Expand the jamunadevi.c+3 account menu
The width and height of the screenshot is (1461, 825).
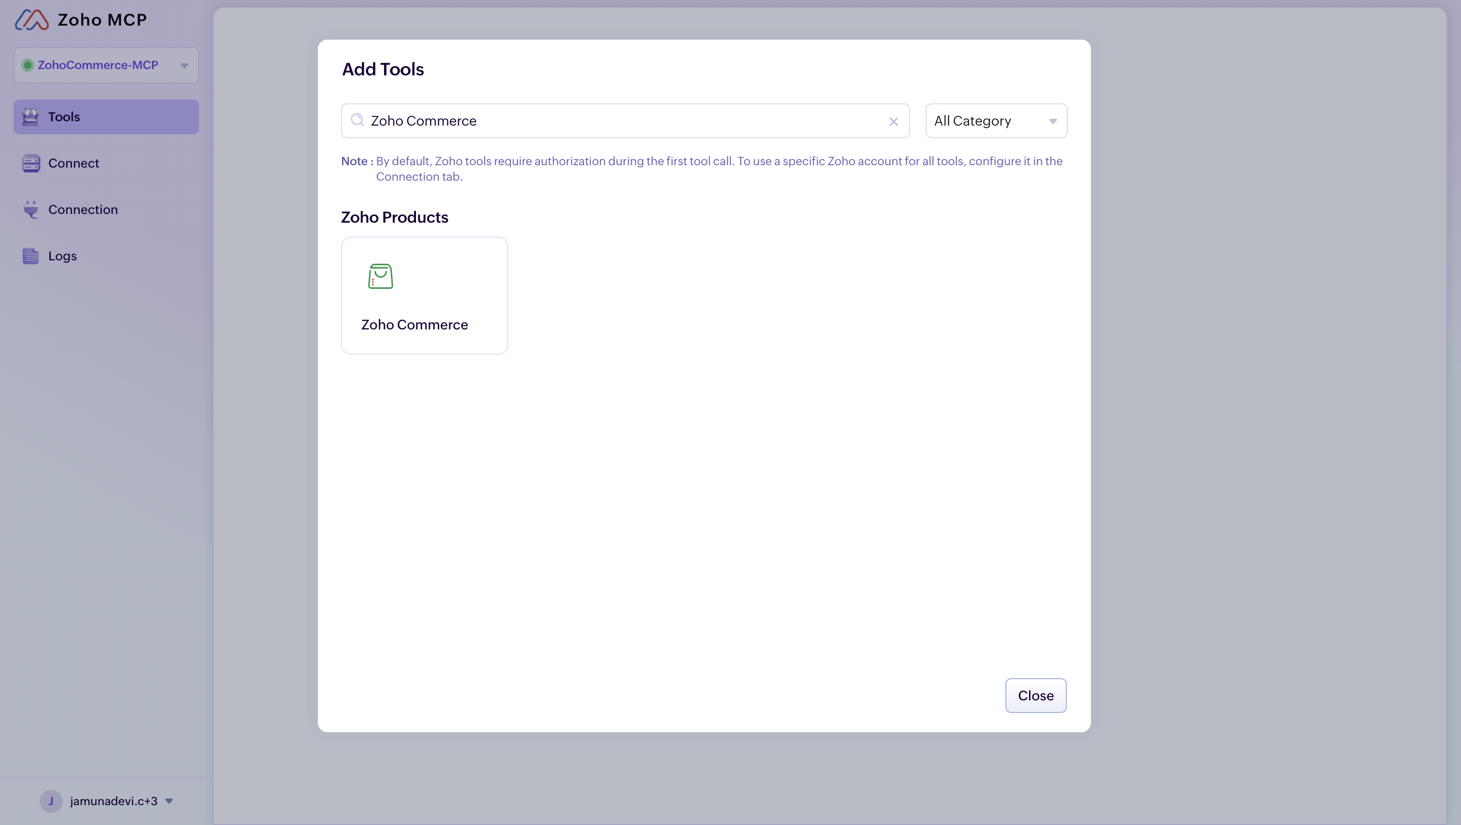click(169, 801)
